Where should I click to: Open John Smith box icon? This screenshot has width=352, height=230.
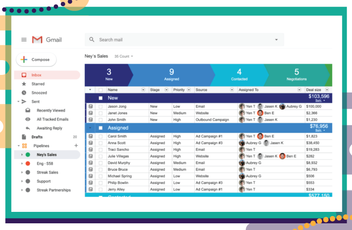pos(91,120)
